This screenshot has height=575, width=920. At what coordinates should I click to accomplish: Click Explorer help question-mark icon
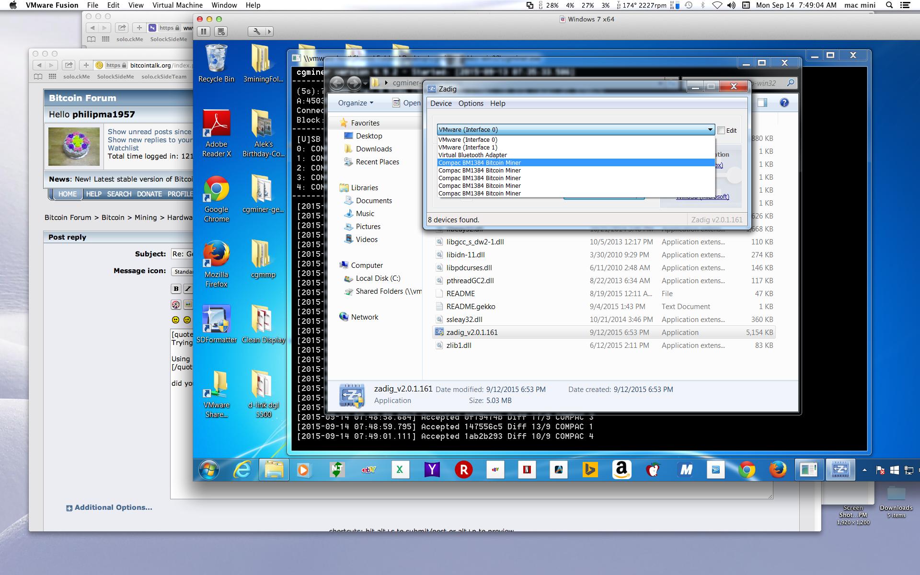784,103
